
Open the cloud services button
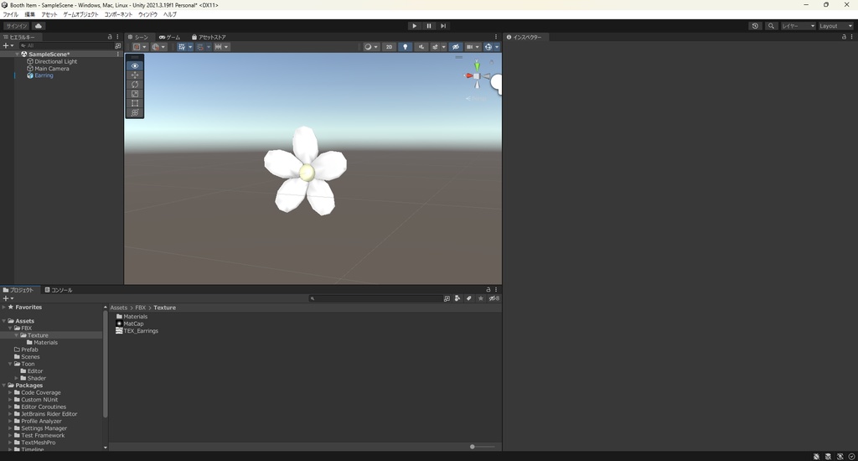(x=39, y=26)
